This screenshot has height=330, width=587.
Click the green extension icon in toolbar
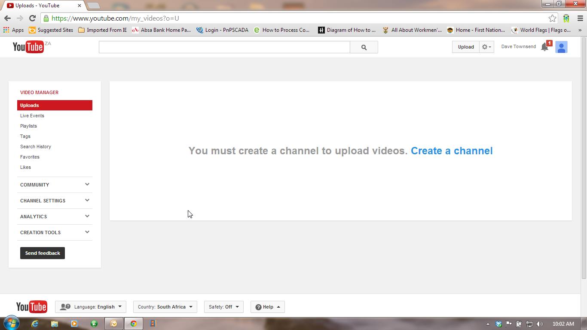pos(566,18)
